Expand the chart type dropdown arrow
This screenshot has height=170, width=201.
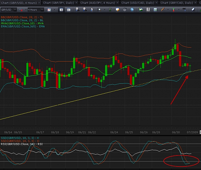(54, 9)
